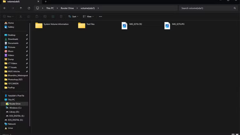The width and height of the screenshot is (240, 135).
Task: Open the Sort dropdown menu
Action: pyautogui.click(x=73, y=16)
